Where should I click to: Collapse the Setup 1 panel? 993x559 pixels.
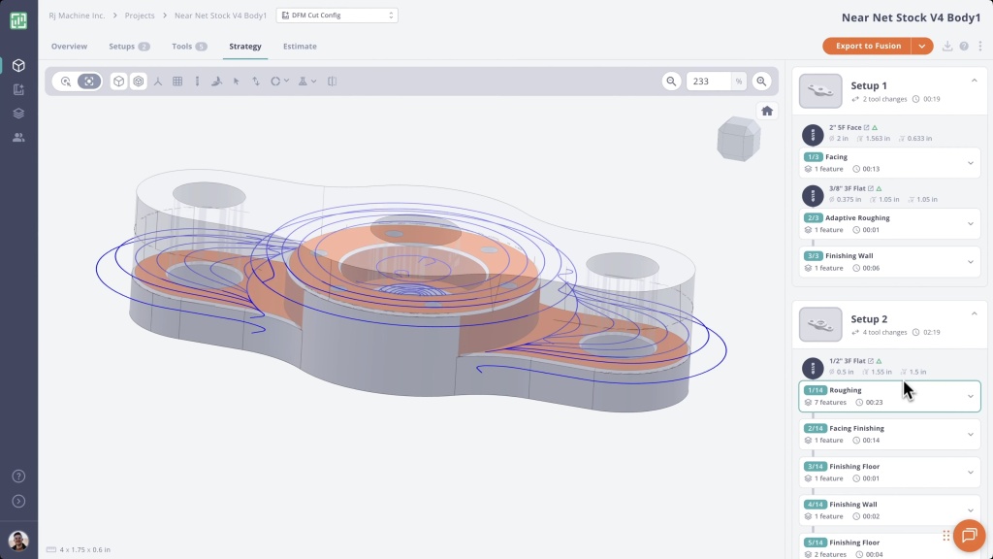click(x=974, y=82)
